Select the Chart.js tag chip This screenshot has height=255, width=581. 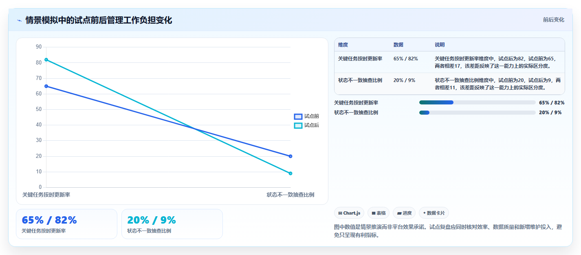click(x=349, y=213)
